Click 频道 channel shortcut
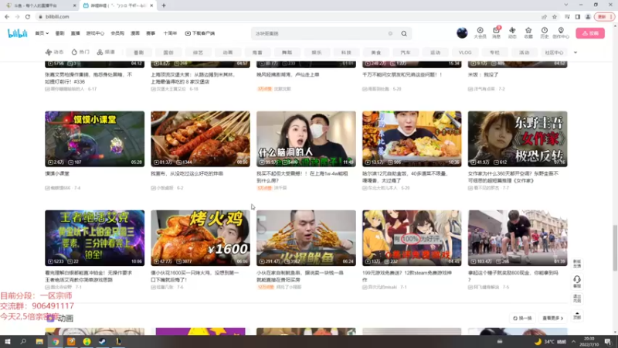The image size is (618, 348). click(106, 52)
